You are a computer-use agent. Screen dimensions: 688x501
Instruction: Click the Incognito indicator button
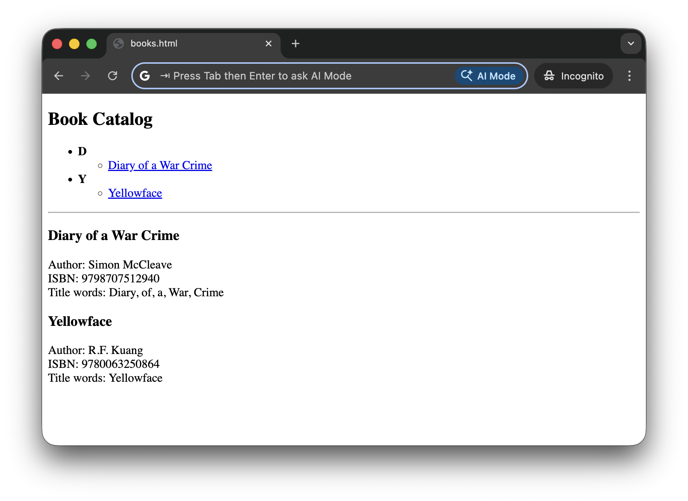573,76
